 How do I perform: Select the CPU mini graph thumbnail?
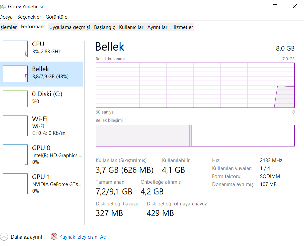pos(15,49)
